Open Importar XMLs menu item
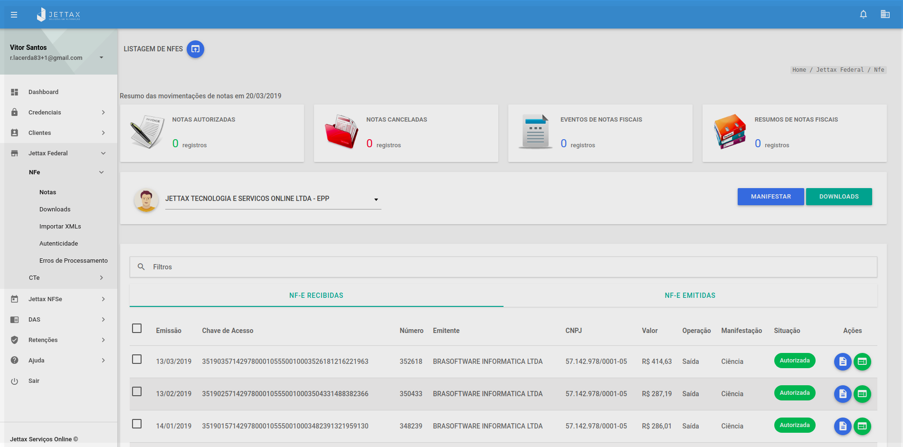 tap(60, 227)
